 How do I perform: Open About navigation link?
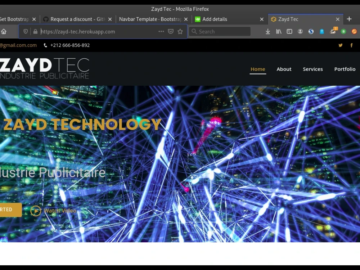pos(284,69)
